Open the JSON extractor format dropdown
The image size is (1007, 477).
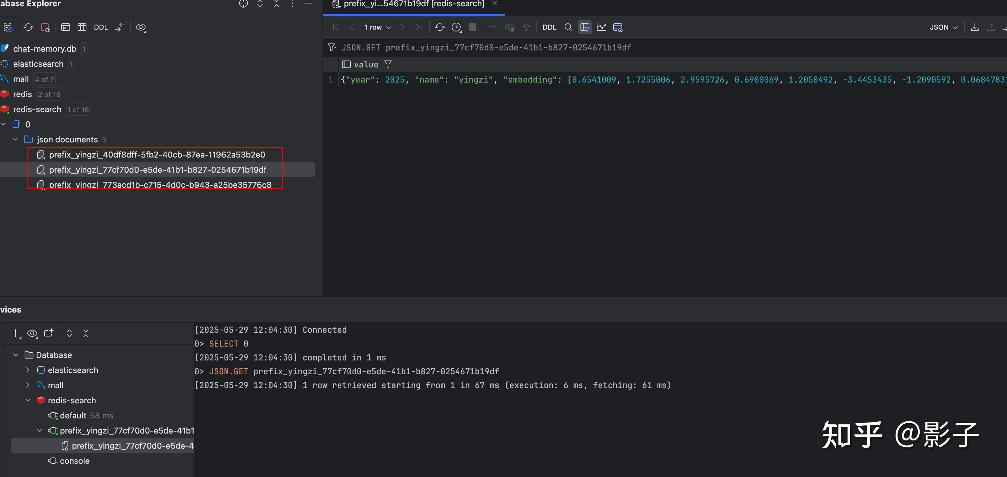pyautogui.click(x=943, y=27)
